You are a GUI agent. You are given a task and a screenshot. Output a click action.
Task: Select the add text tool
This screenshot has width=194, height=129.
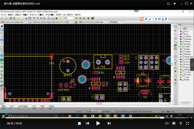175,64
